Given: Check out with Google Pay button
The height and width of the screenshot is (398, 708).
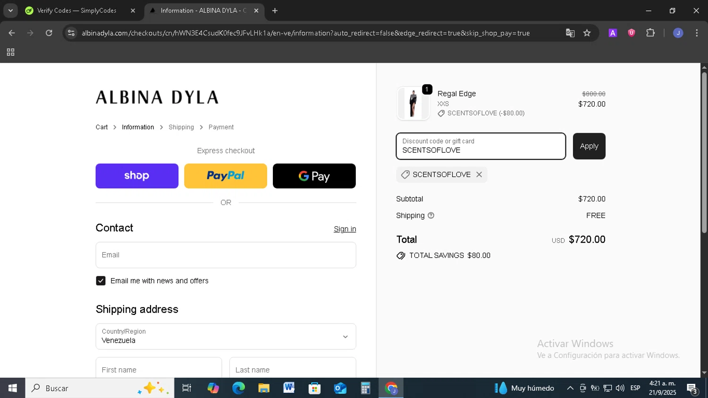Looking at the screenshot, I should 314,176.
